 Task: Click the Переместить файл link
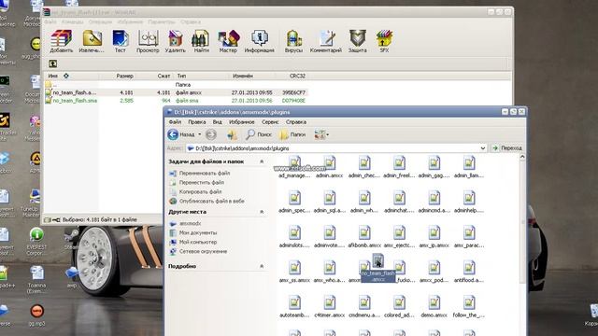coord(202,183)
